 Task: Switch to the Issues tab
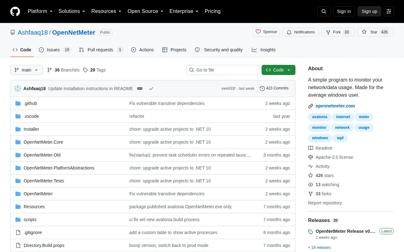55,50
